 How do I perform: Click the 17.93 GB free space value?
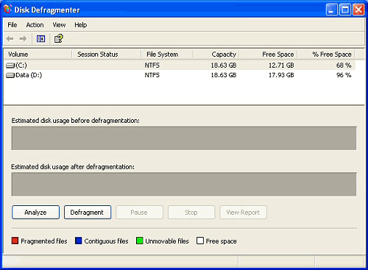point(281,75)
